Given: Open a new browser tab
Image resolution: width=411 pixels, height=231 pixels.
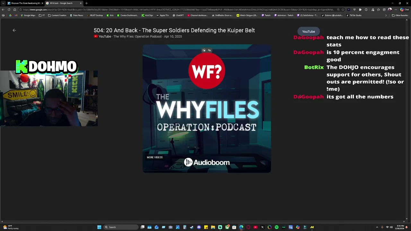Looking at the screenshot, I should (86, 3).
